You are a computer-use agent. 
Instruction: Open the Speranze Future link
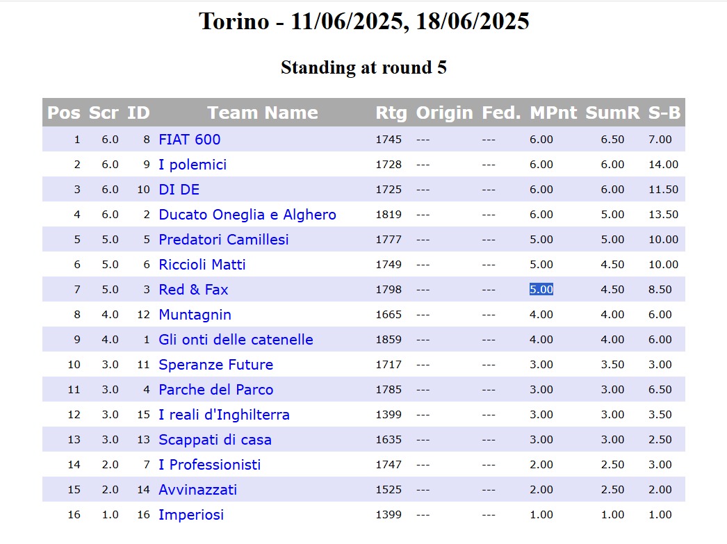coord(215,365)
